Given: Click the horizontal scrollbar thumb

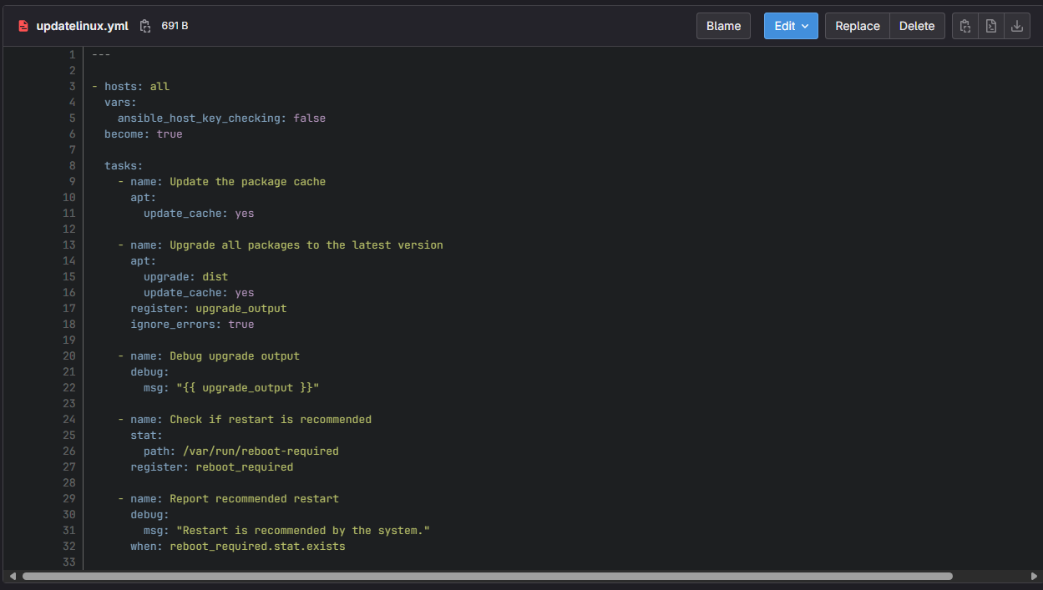Looking at the screenshot, I should 487,576.
